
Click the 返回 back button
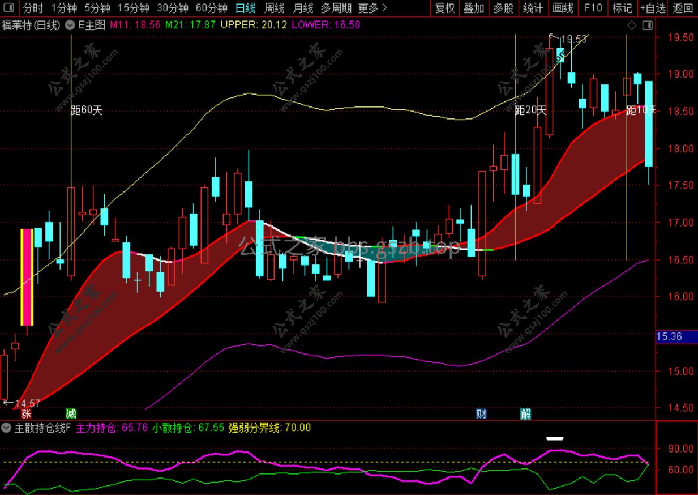(x=683, y=8)
